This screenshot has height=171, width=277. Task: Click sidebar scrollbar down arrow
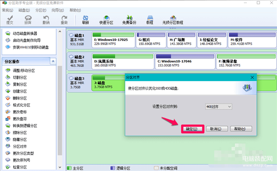(x=60, y=167)
